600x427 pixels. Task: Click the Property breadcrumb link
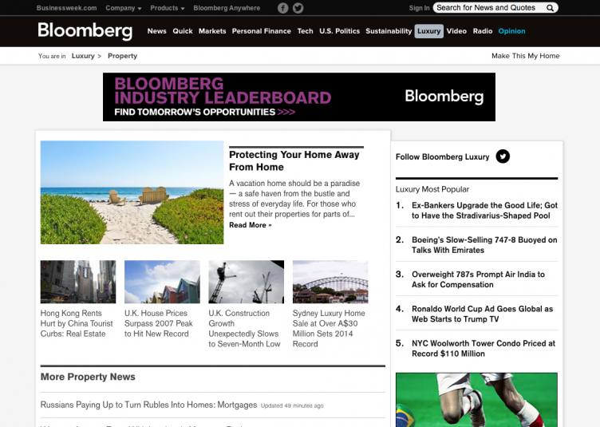(x=122, y=56)
